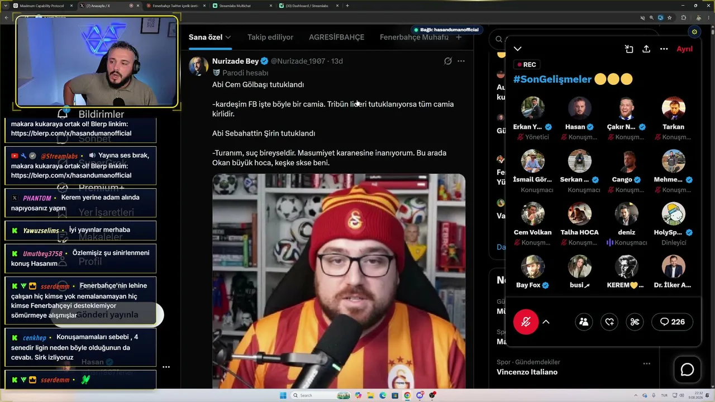Open the more menu on Nurizade's post
Image resolution: width=715 pixels, height=402 pixels.
(x=461, y=61)
